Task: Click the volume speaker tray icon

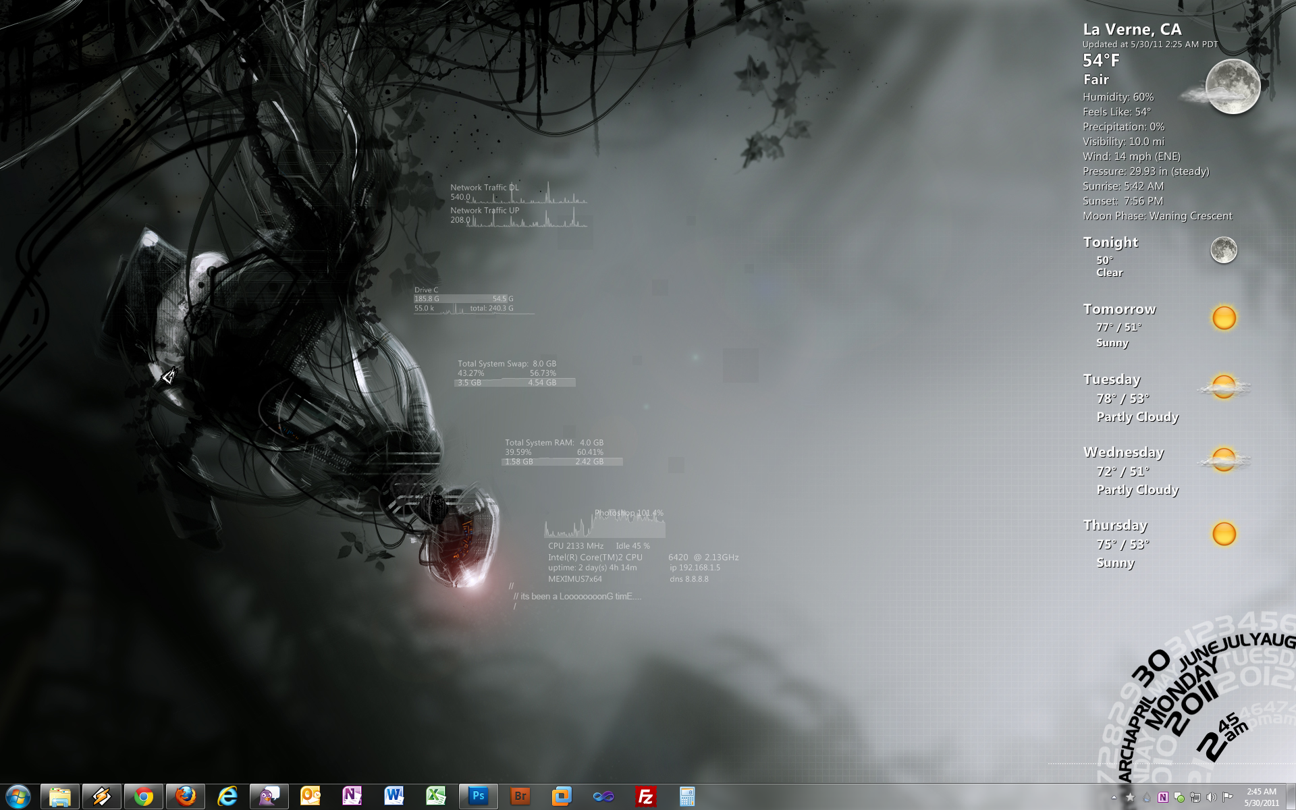Action: tap(1212, 797)
